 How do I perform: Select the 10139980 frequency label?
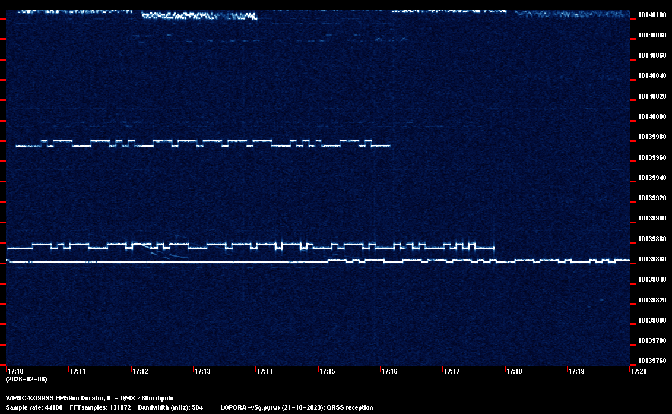tap(652, 137)
